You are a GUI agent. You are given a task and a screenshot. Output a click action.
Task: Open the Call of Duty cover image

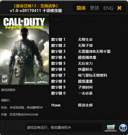click(x=24, y=50)
